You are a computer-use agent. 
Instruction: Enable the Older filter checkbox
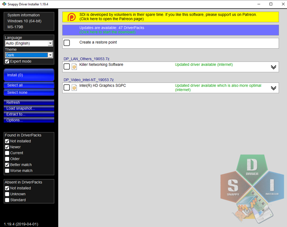click(x=7, y=159)
